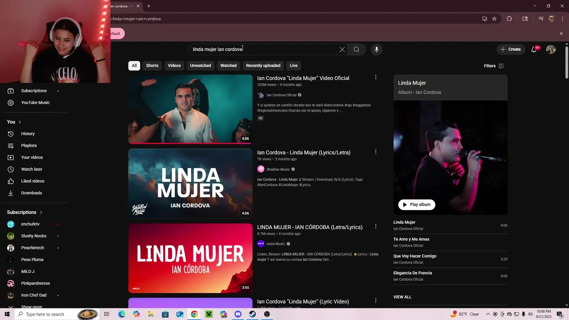569x320 pixels.
Task: Select the Videos filter chip
Action: coord(174,65)
